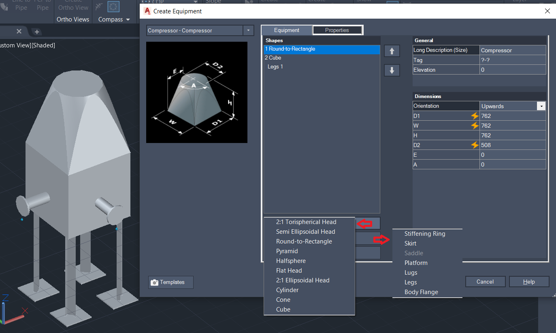Pick Cylinder in the shapes list menu

click(288, 290)
